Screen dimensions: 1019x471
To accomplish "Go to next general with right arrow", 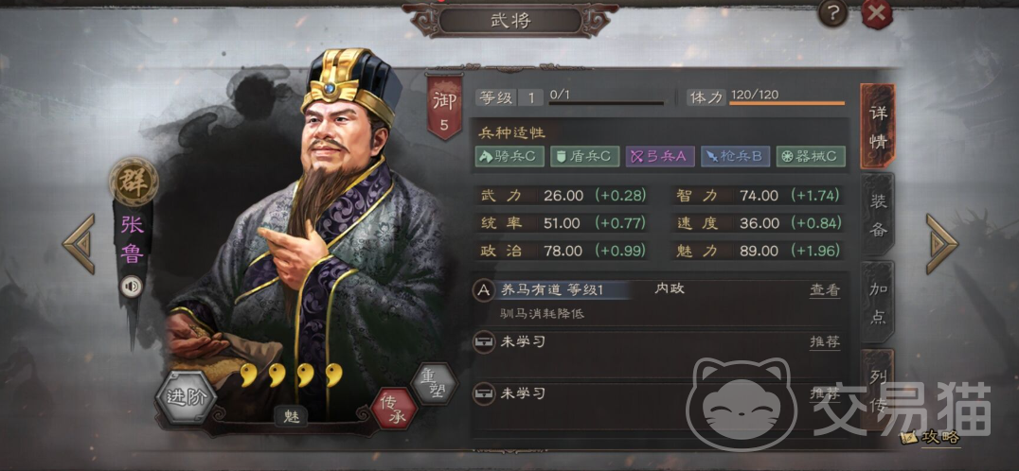I will (x=941, y=244).
